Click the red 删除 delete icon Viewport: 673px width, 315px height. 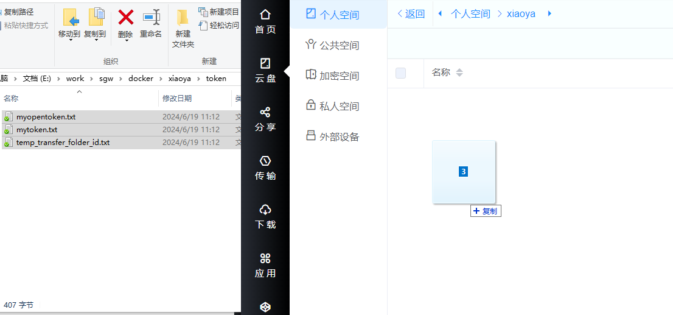point(125,17)
